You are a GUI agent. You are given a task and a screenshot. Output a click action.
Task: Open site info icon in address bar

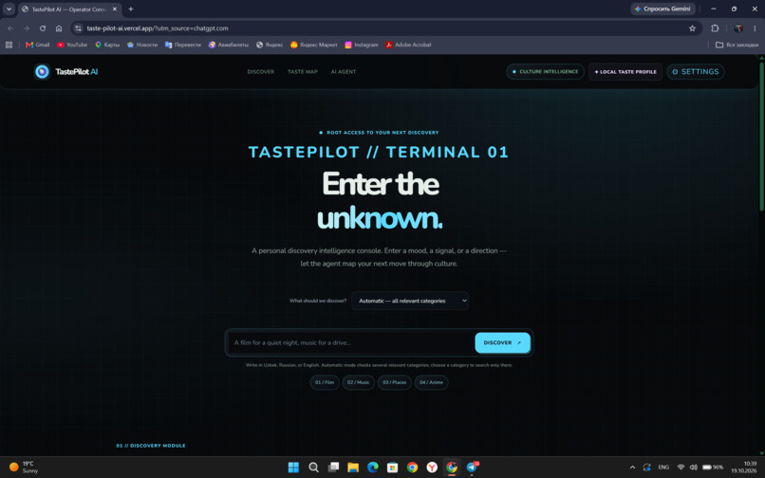point(78,28)
